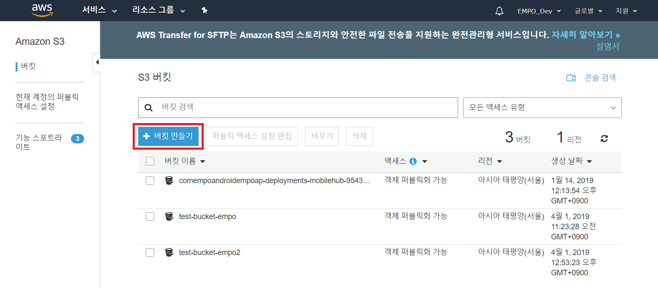
Task: Collapse the left sidebar arrow
Action: (x=97, y=63)
